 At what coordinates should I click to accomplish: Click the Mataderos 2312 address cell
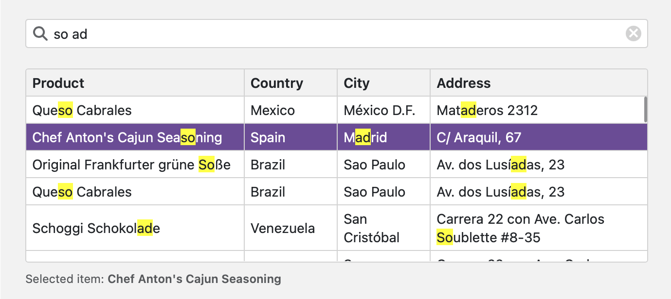point(487,110)
